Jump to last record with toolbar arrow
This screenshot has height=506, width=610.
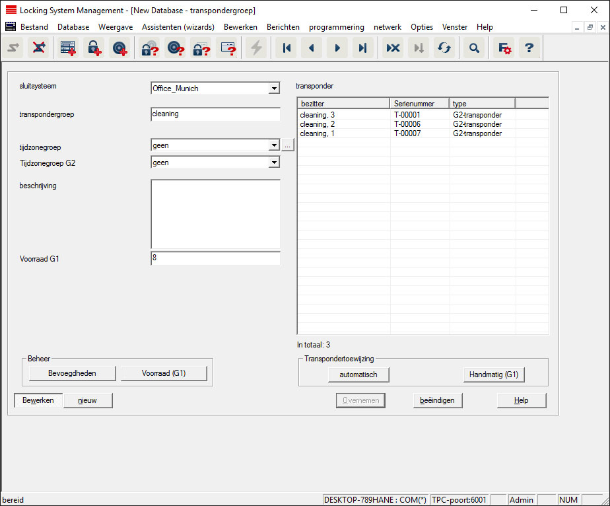[362, 48]
